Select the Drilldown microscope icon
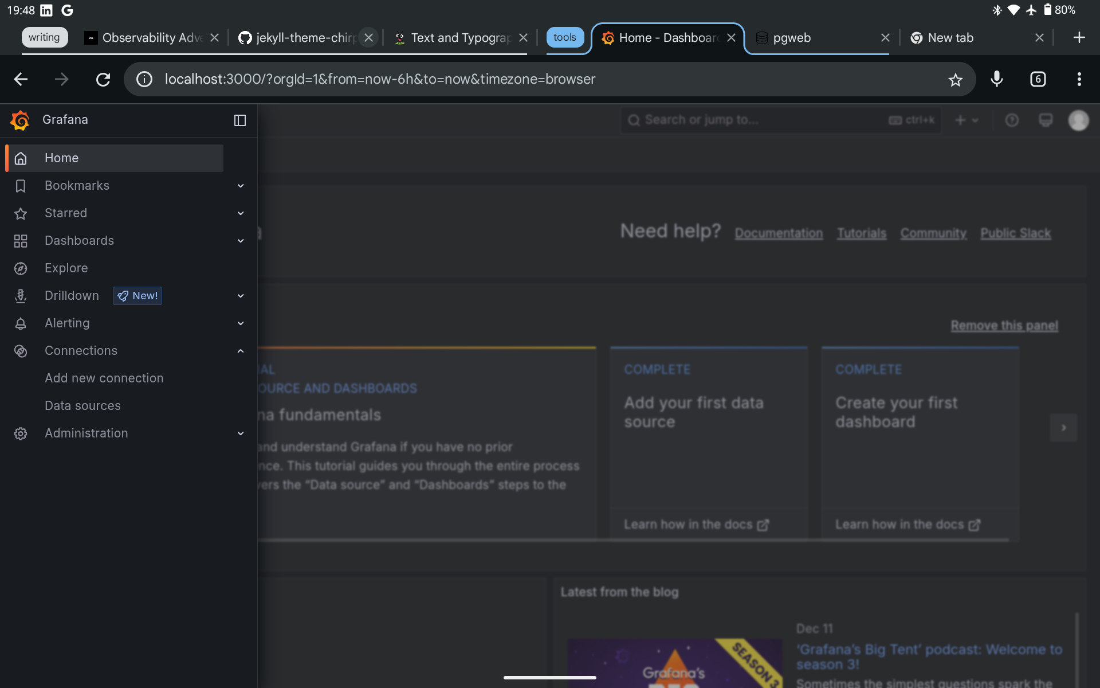The height and width of the screenshot is (688, 1100). (x=21, y=296)
